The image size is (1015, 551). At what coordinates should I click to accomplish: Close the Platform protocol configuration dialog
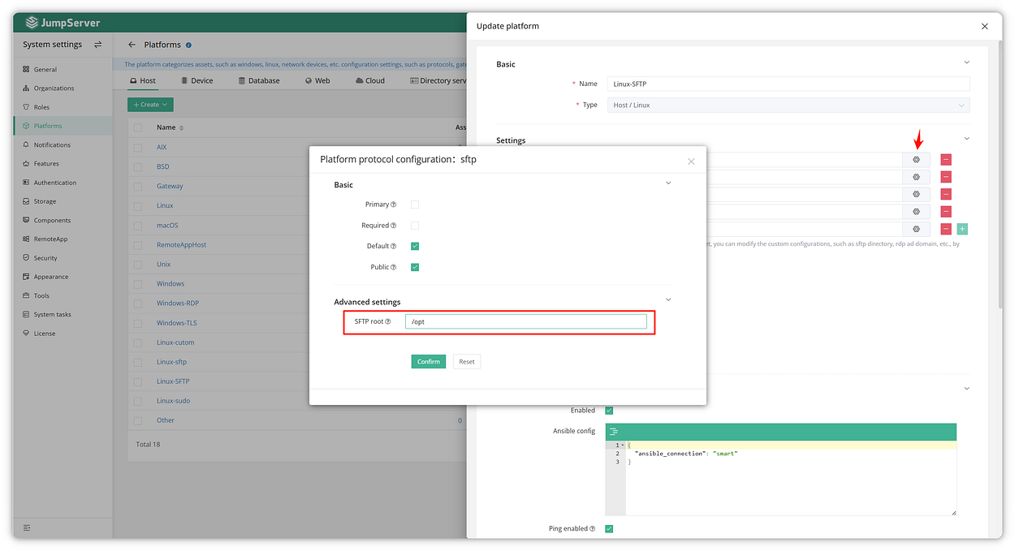pos(691,161)
